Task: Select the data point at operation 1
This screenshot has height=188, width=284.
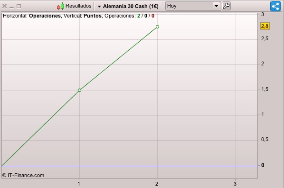Action: [x=79, y=90]
